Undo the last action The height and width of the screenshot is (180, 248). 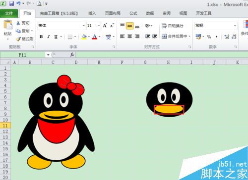coord(19,3)
